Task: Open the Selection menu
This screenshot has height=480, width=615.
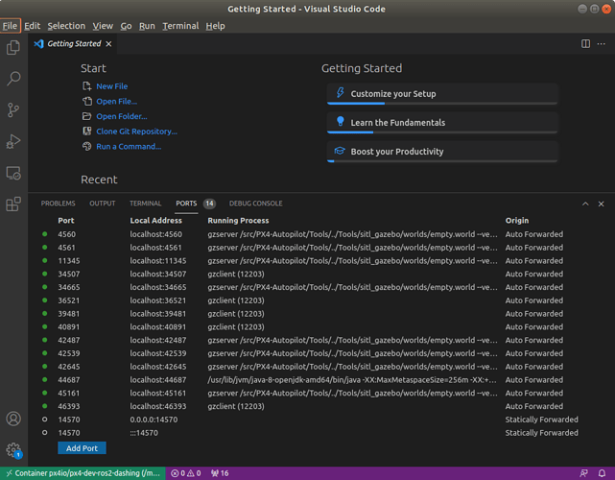Action: click(x=66, y=26)
